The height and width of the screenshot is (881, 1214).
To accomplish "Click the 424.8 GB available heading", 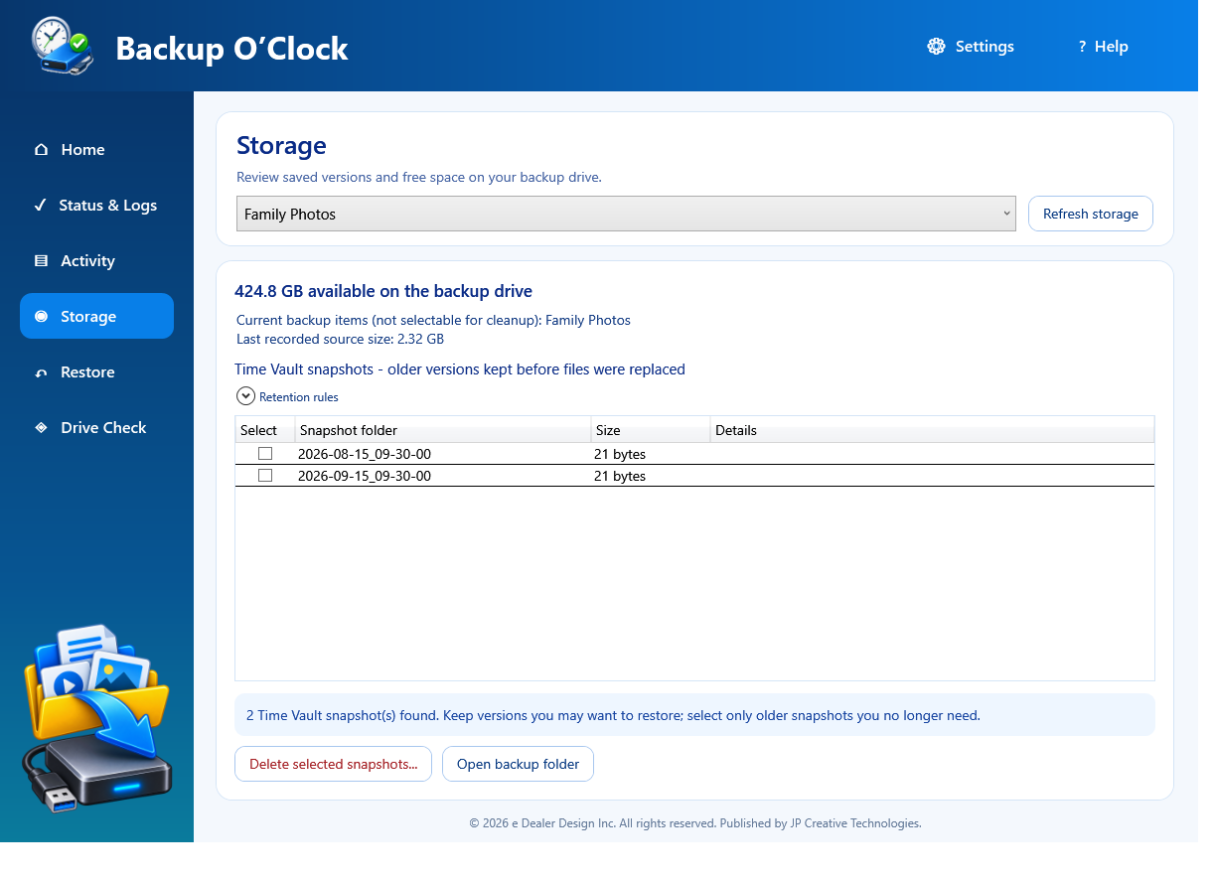I will (x=383, y=291).
